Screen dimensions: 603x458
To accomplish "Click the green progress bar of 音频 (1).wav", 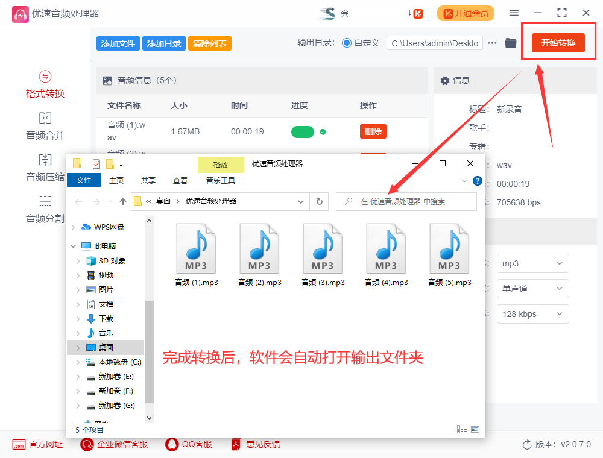I will [303, 132].
